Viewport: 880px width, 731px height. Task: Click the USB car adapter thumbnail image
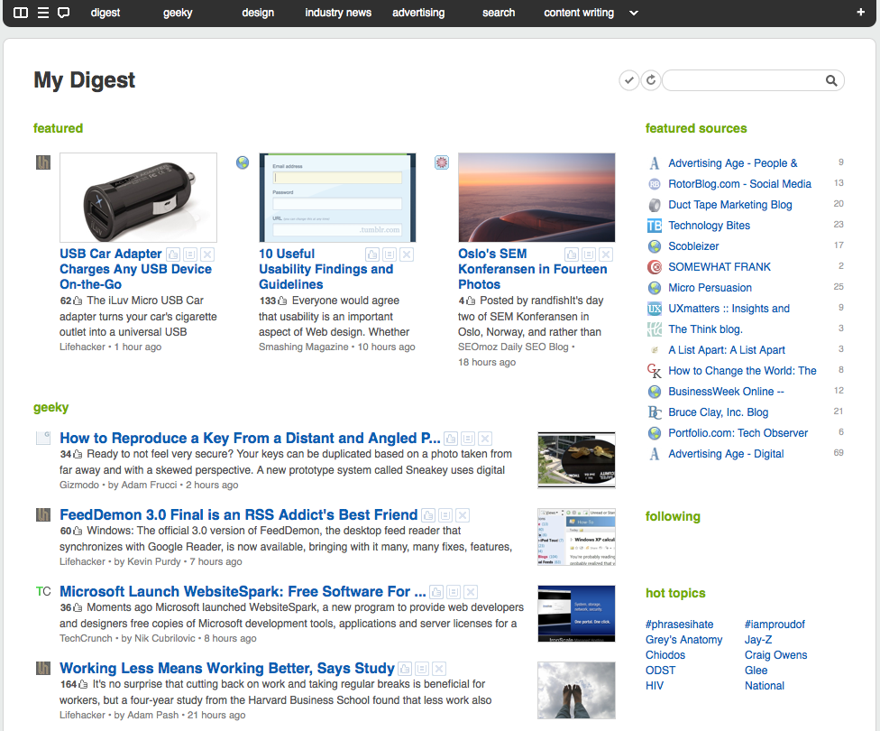[x=138, y=198]
